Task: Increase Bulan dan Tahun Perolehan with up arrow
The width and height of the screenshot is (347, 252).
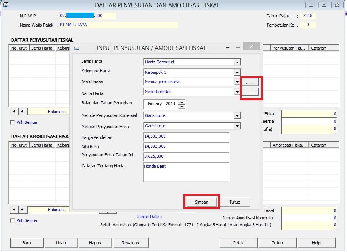Action: pos(182,102)
